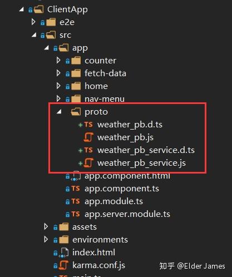Select the home folder item

pyautogui.click(x=96, y=86)
